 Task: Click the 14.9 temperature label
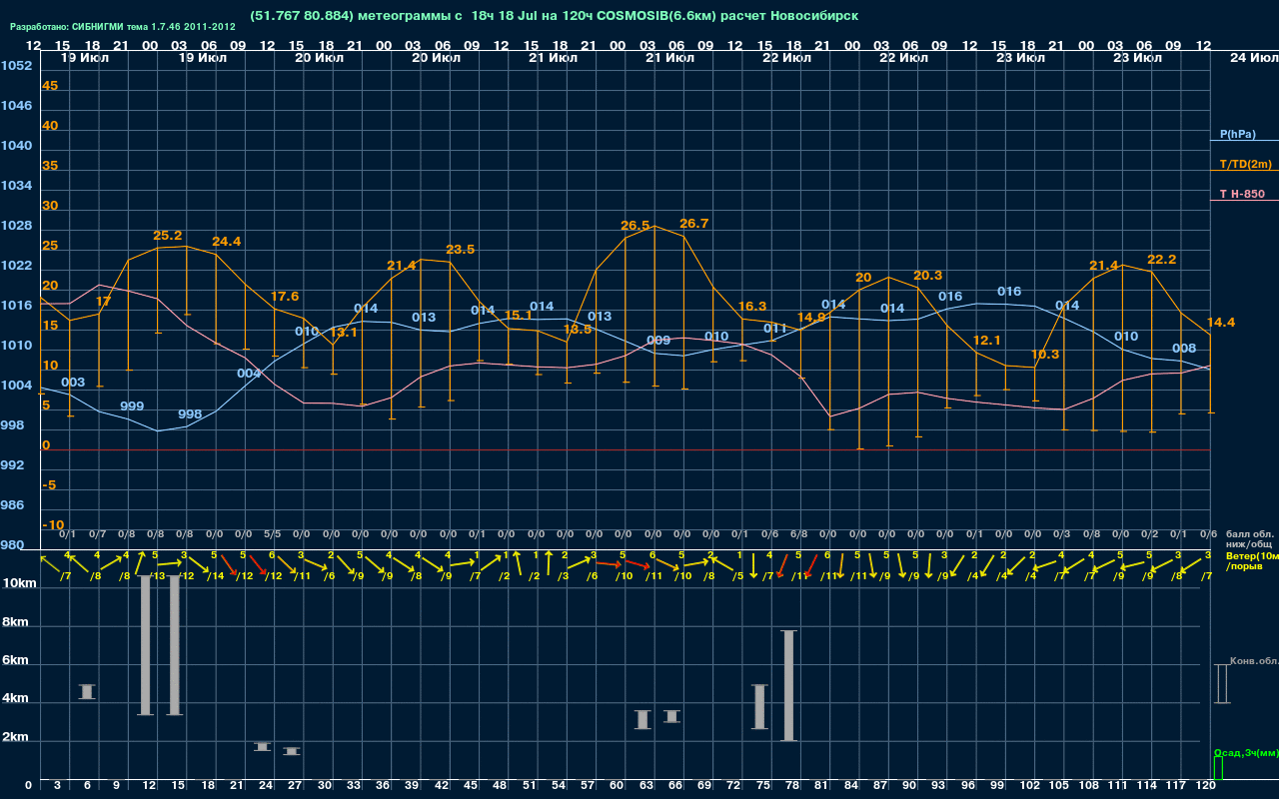click(x=811, y=318)
